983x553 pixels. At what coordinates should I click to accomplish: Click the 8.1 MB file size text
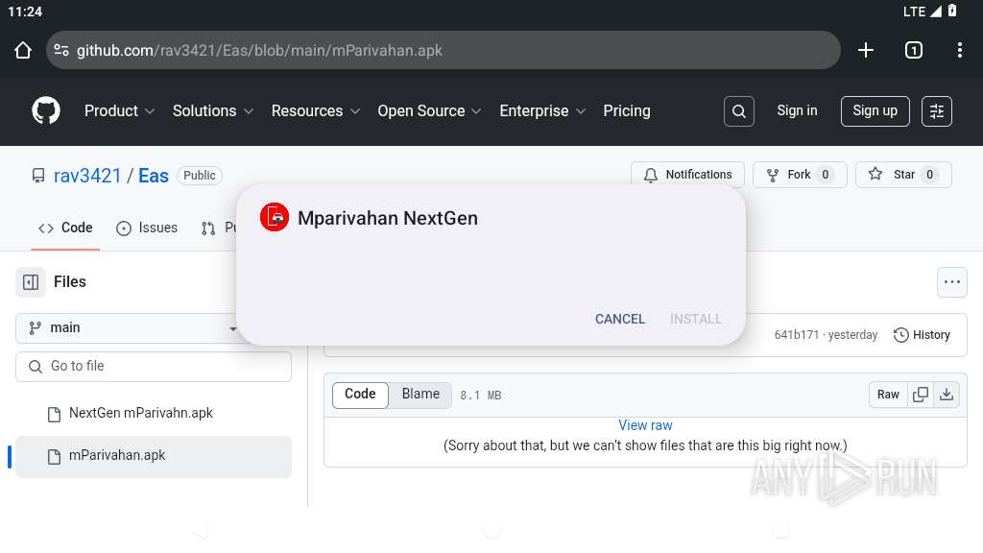[481, 395]
